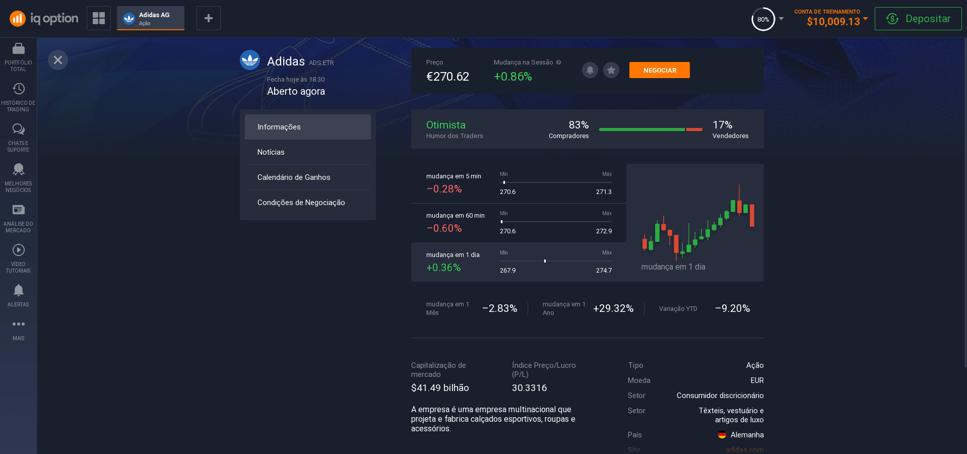The height and width of the screenshot is (454, 967).
Task: Click the 1 dia min-max range slider
Action: pyautogui.click(x=556, y=261)
